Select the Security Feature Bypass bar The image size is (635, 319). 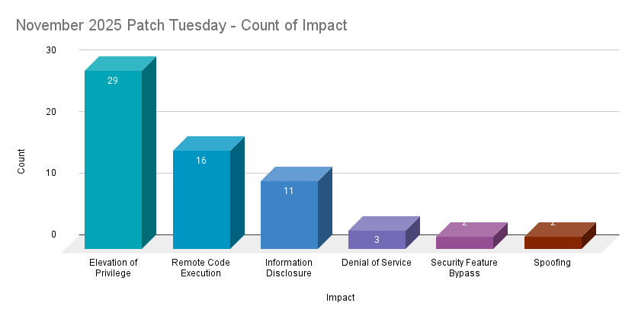464,243
